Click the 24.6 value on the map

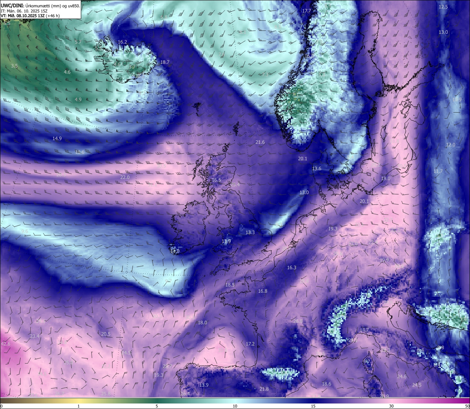(x=402, y=376)
